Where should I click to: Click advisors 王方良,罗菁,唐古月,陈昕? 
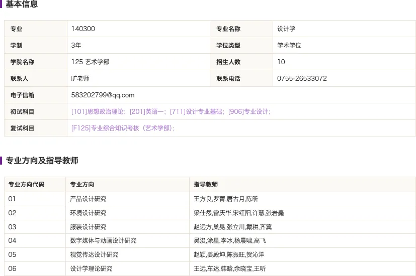pyautogui.click(x=226, y=199)
